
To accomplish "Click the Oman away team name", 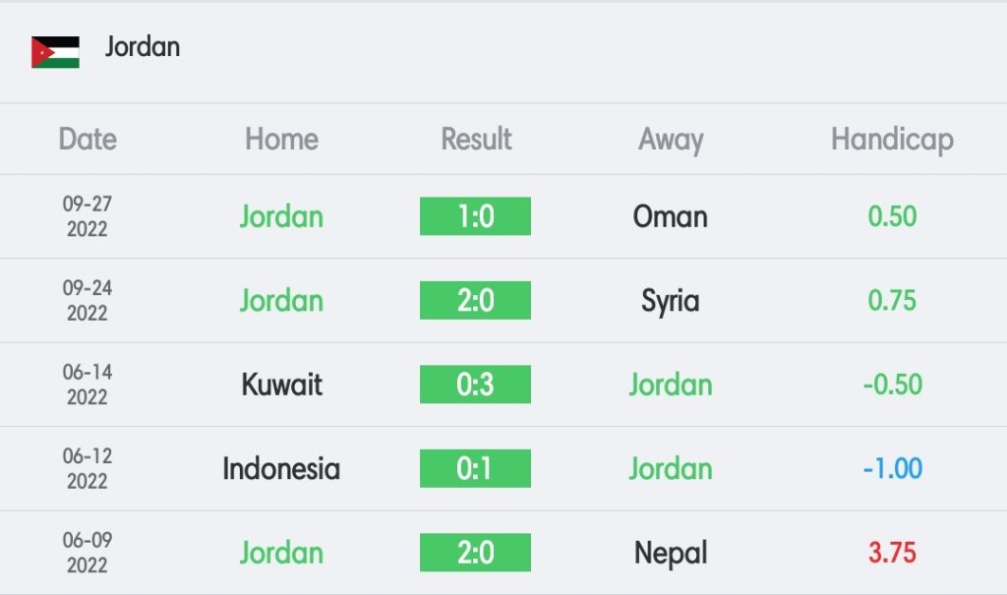I will pyautogui.click(x=670, y=216).
